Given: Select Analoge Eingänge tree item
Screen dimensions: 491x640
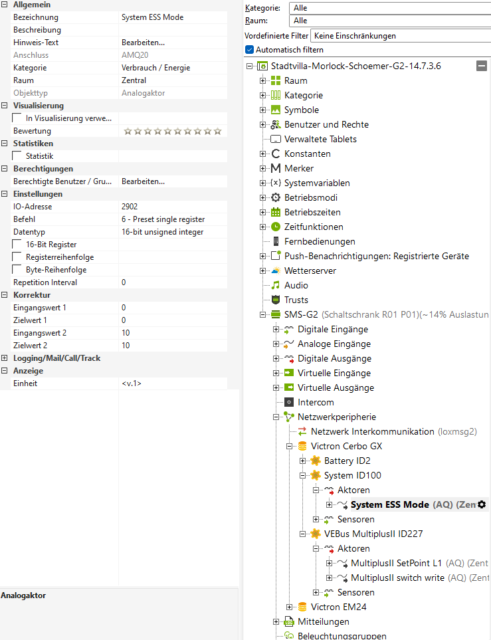Looking at the screenshot, I should coord(334,344).
